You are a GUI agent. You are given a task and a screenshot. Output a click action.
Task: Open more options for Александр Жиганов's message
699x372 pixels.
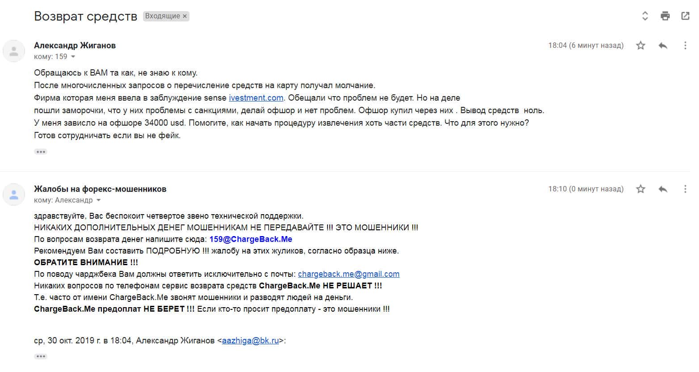coord(685,46)
